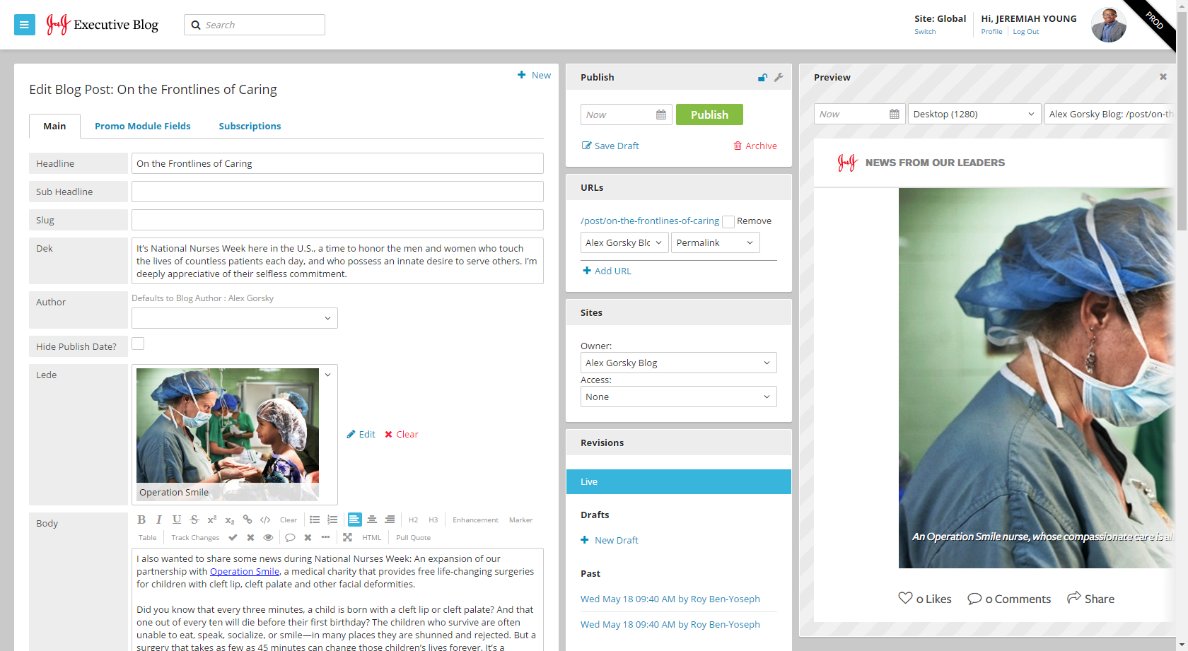
Task: Expand the Owner dropdown showing Alex Gorsky Blog
Action: [x=678, y=363]
